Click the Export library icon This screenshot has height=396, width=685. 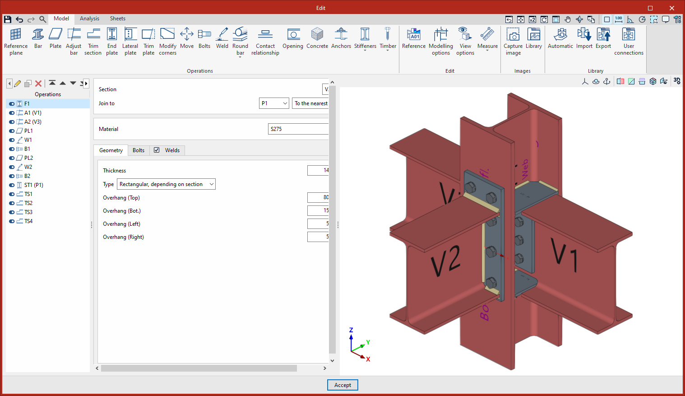tap(603, 34)
